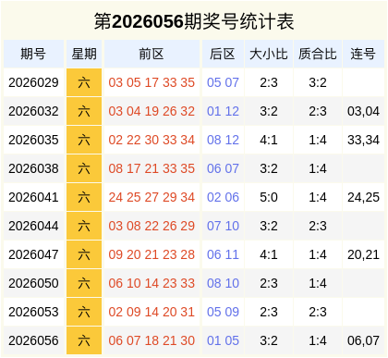Click front numbers 24 25 27 29 34

tap(152, 197)
